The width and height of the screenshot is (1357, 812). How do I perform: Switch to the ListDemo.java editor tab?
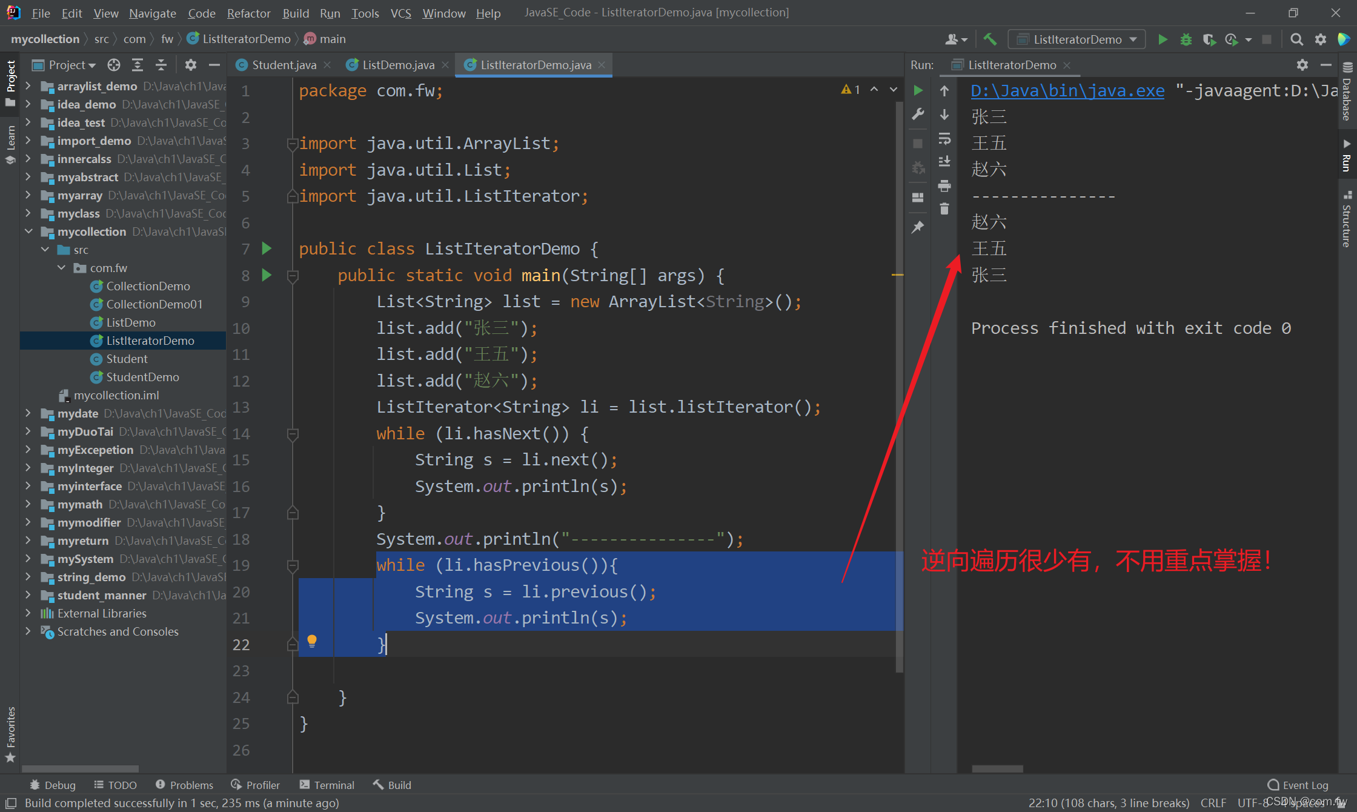coord(397,65)
